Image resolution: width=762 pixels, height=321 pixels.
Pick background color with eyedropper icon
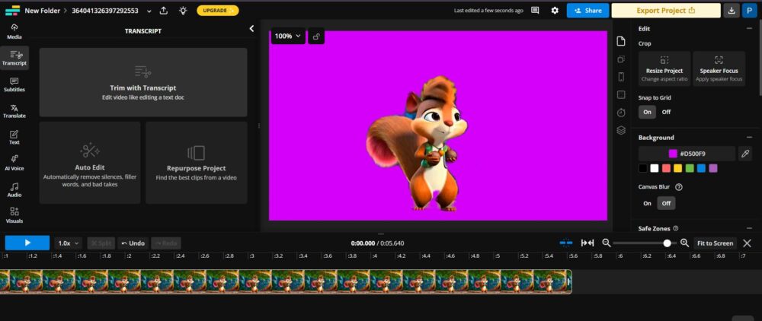pos(744,154)
